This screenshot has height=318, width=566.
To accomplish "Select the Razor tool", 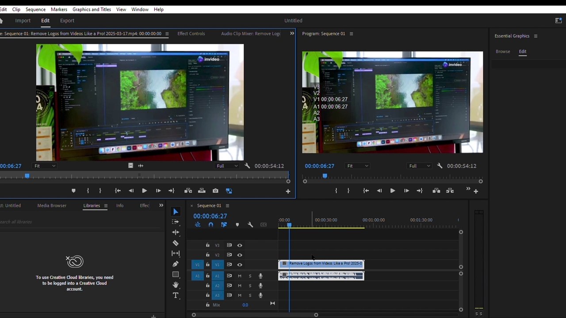I will pos(176,243).
